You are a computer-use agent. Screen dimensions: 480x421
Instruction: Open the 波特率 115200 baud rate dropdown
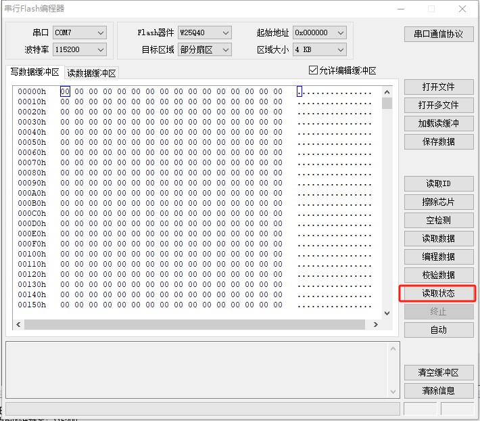click(x=80, y=49)
